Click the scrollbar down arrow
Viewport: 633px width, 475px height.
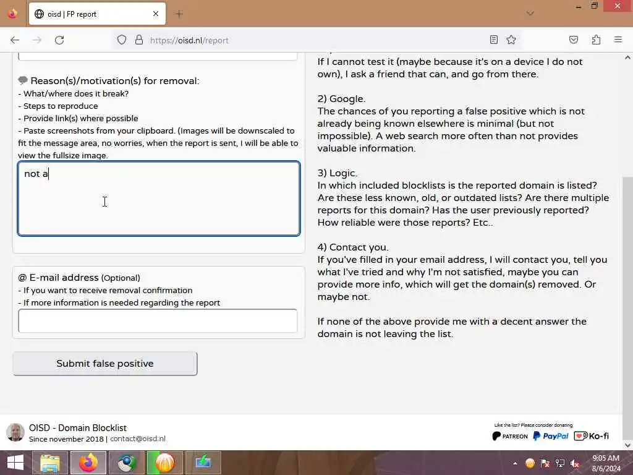coord(627,445)
